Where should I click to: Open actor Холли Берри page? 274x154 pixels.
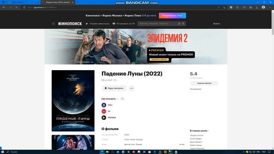pyautogui.click(x=196, y=139)
